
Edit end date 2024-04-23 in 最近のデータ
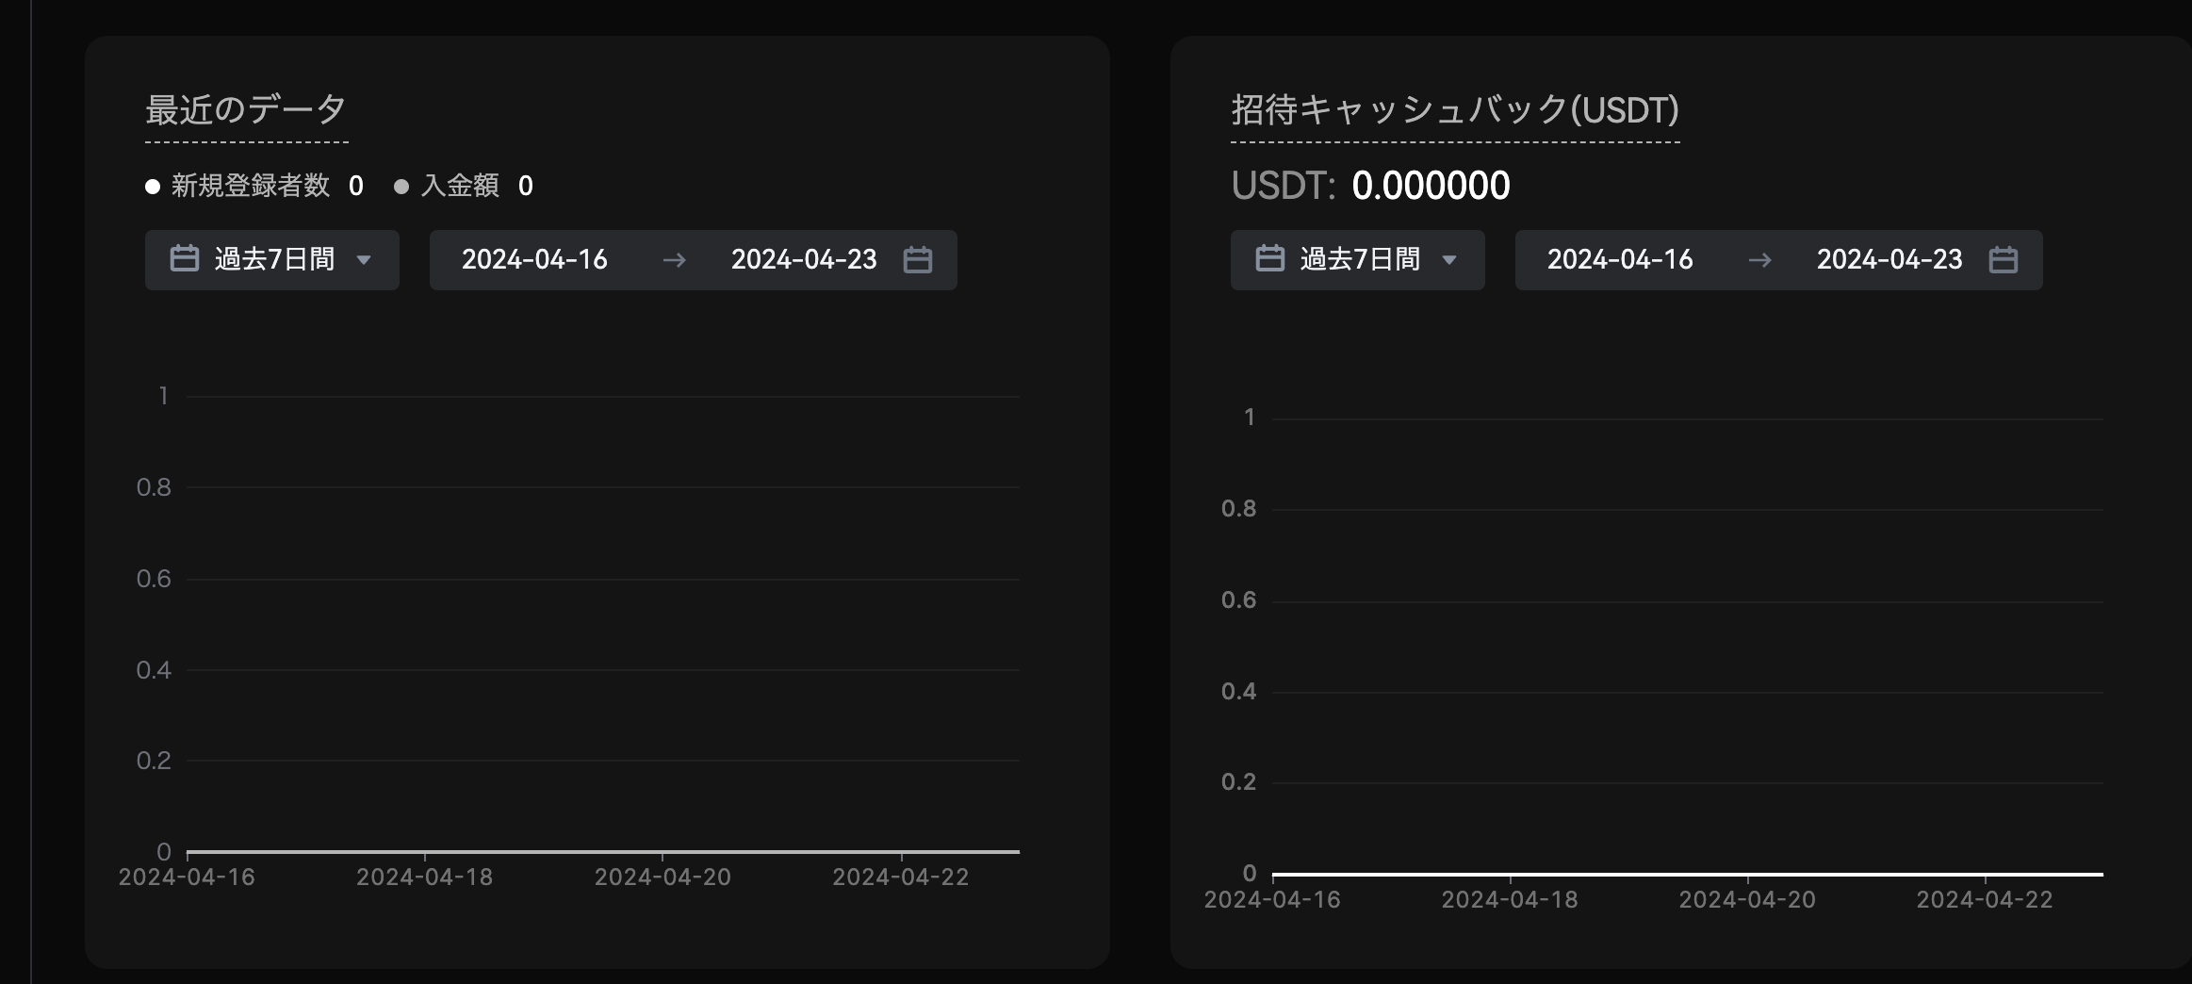tap(804, 260)
